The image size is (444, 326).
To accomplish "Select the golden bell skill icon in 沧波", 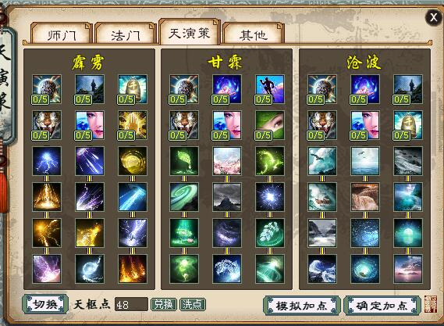I will [x=408, y=125].
